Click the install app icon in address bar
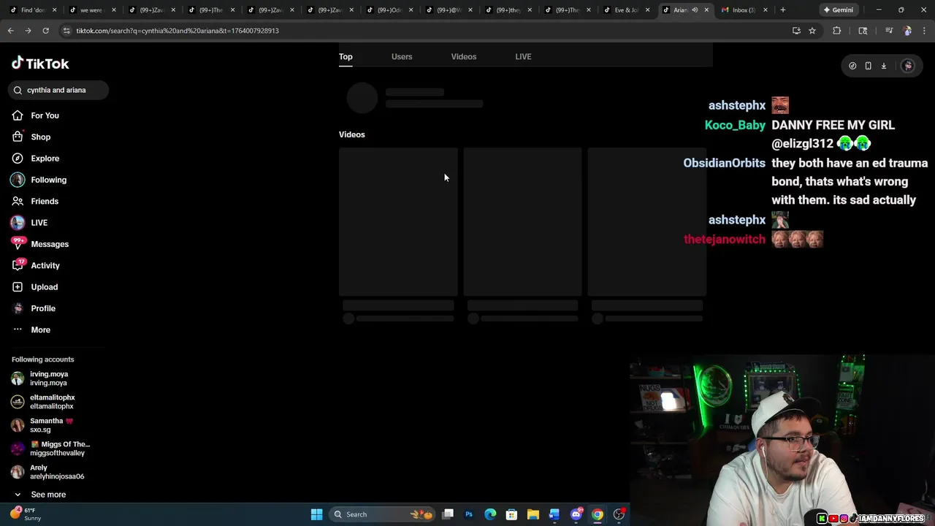935x526 pixels. tap(796, 31)
